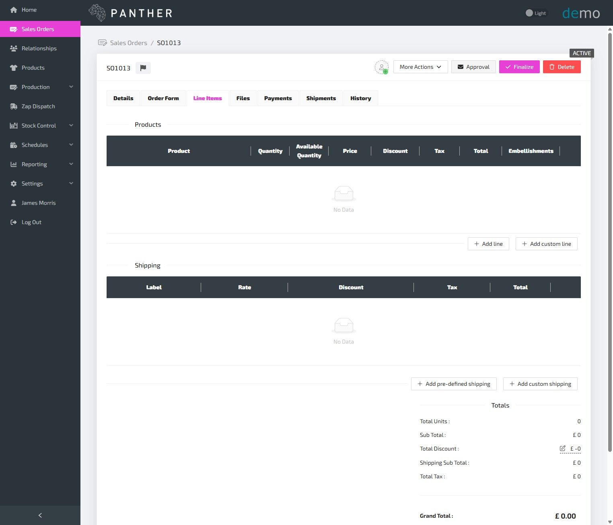Click the Available Quantity column header
Image resolution: width=613 pixels, height=525 pixels.
[x=309, y=151]
